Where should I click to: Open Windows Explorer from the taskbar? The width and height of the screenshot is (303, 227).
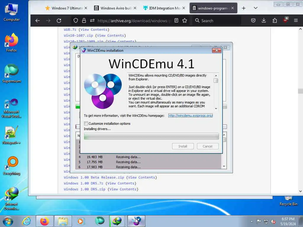(x=63, y=221)
